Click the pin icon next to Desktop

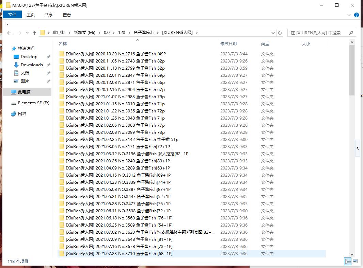pos(48,57)
